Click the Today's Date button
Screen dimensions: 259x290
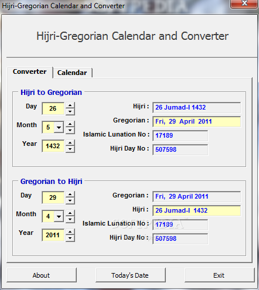pyautogui.click(x=130, y=275)
